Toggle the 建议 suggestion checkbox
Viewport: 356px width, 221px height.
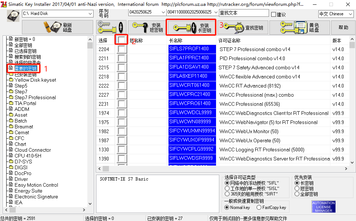274,15
